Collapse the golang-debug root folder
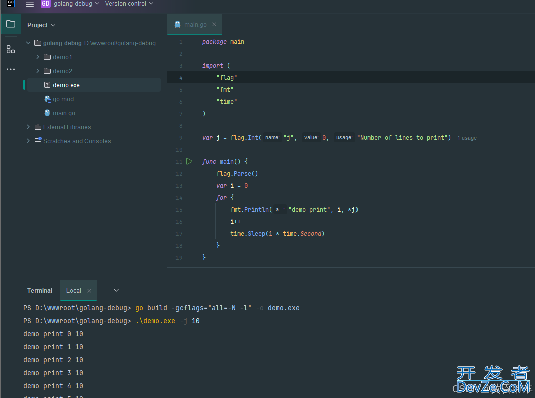 (28, 43)
